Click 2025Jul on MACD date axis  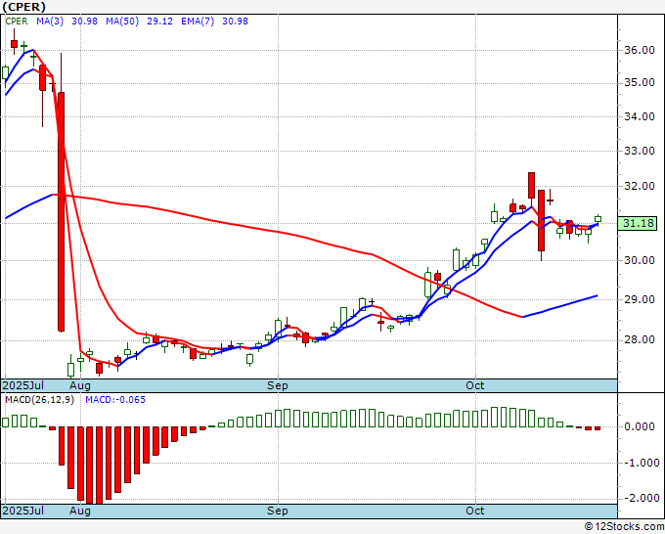click(x=23, y=511)
